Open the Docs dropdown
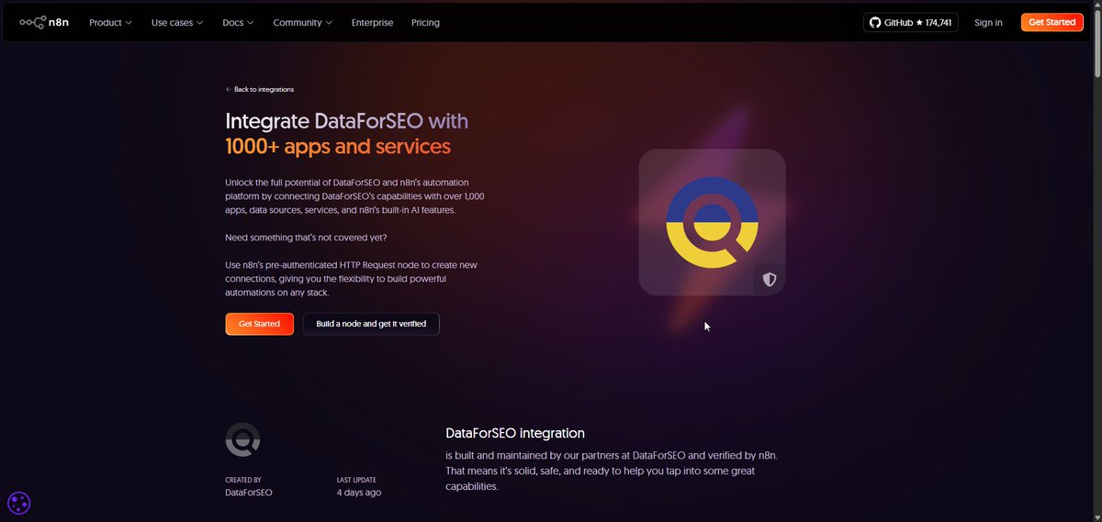Screen dimensions: 1102x522 tap(238, 22)
